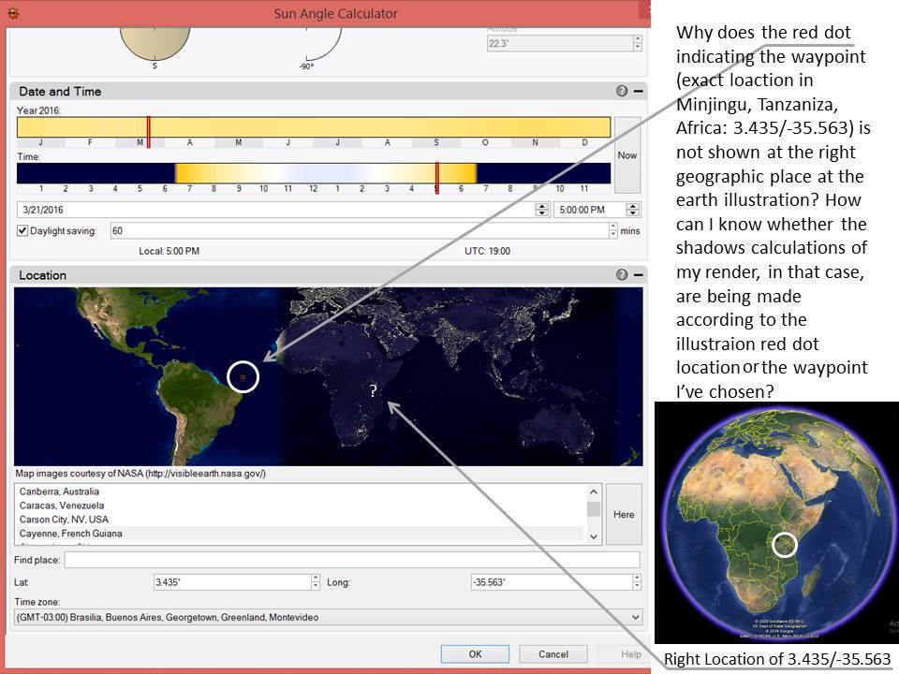The width and height of the screenshot is (899, 674).
Task: Select Canberra, Australia in the list
Action: [59, 491]
